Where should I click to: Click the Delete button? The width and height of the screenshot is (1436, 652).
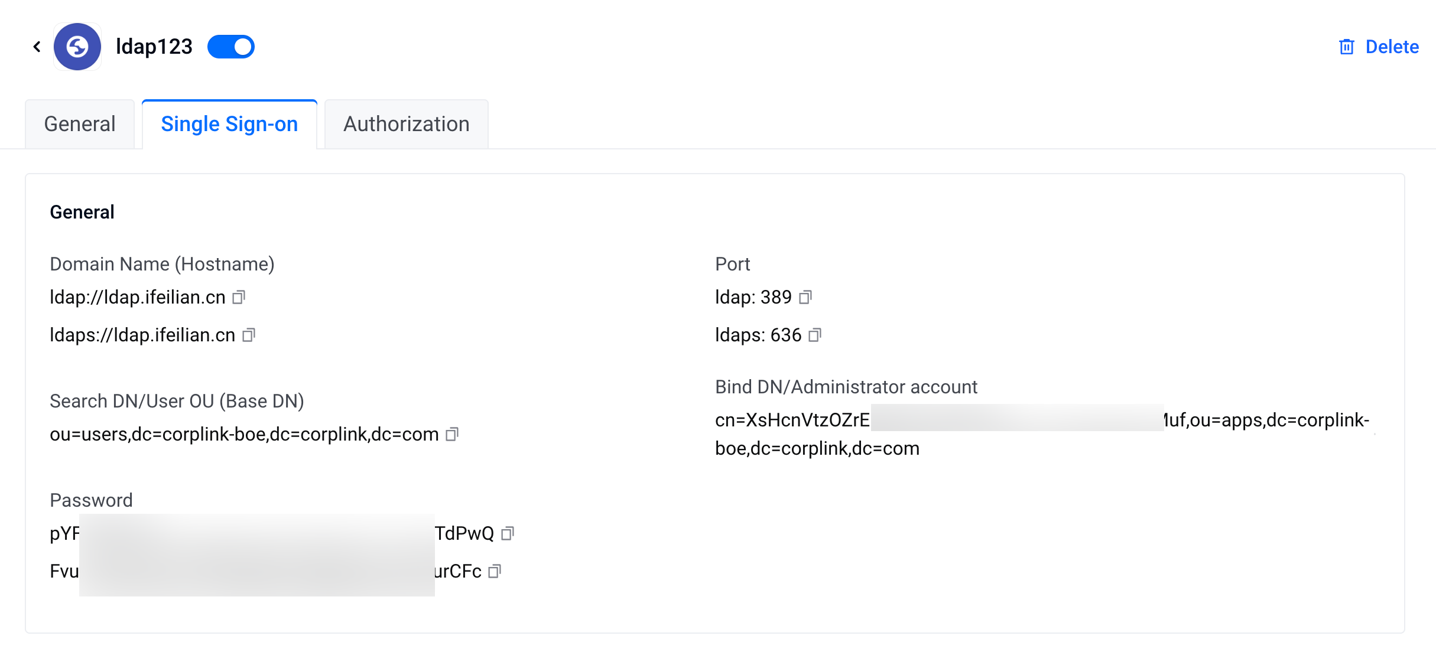click(x=1391, y=47)
